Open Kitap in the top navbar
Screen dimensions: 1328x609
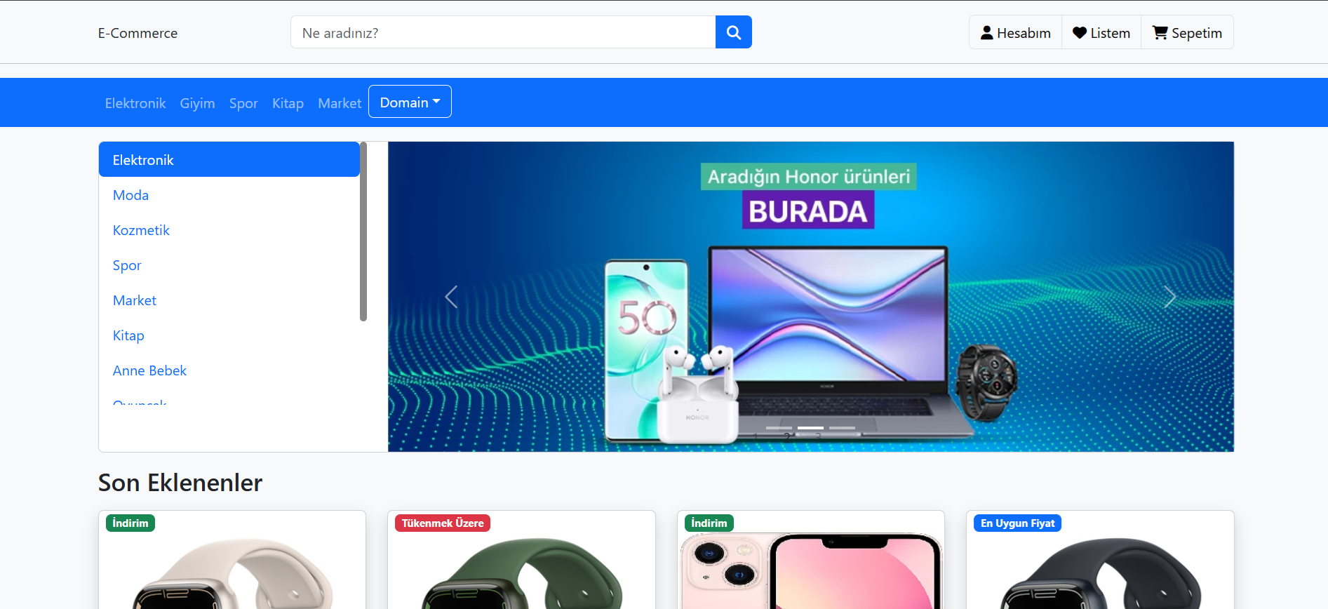(x=288, y=103)
